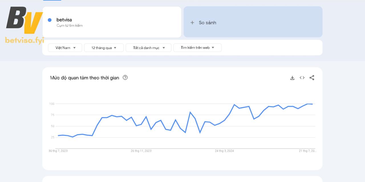
Task: Click the 30 thg 7, 2023 axis label
Action: 58,151
